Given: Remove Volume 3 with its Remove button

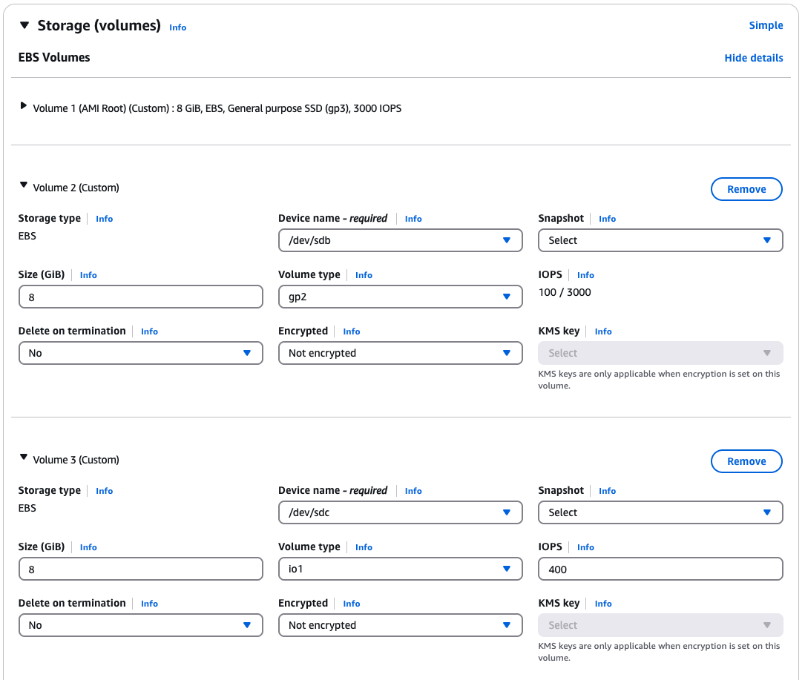Looking at the screenshot, I should [x=746, y=461].
